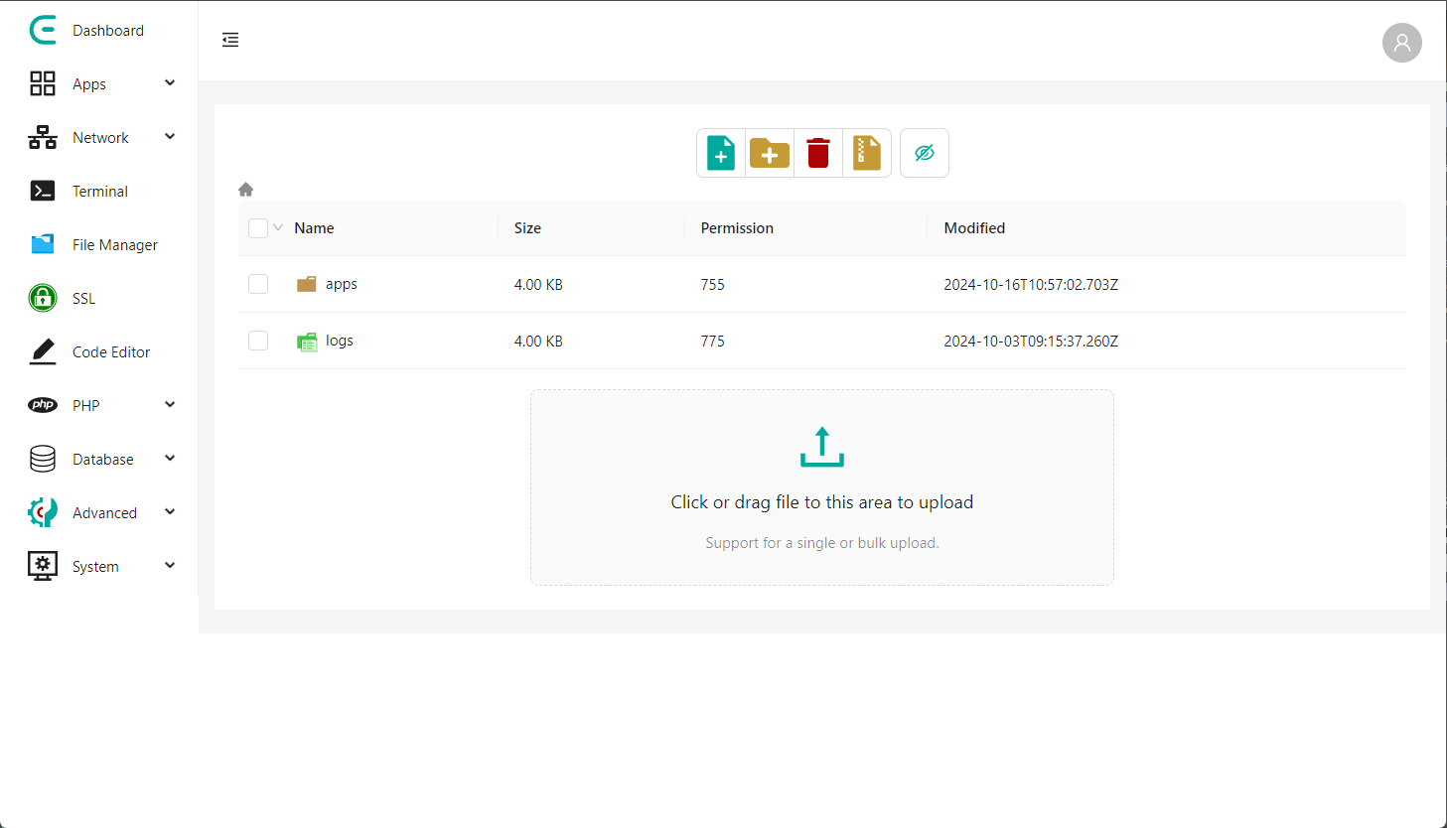Open the Code Editor from the sidebar
Screen dimensions: 1447x828
[111, 351]
